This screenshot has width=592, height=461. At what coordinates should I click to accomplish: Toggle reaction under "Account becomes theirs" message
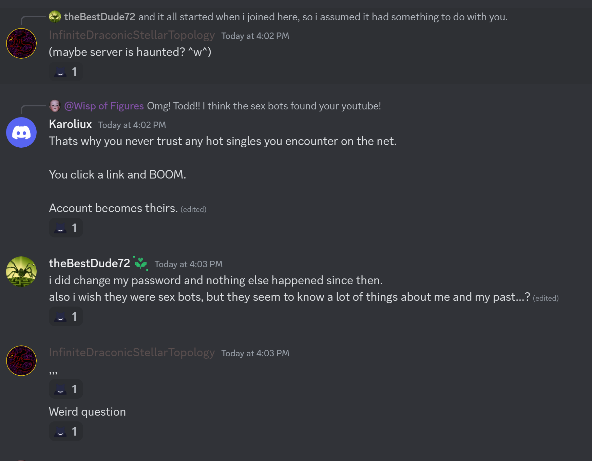pyautogui.click(x=66, y=228)
